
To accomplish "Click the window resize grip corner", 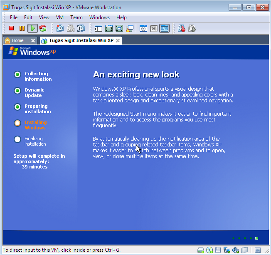I will (x=267, y=251).
